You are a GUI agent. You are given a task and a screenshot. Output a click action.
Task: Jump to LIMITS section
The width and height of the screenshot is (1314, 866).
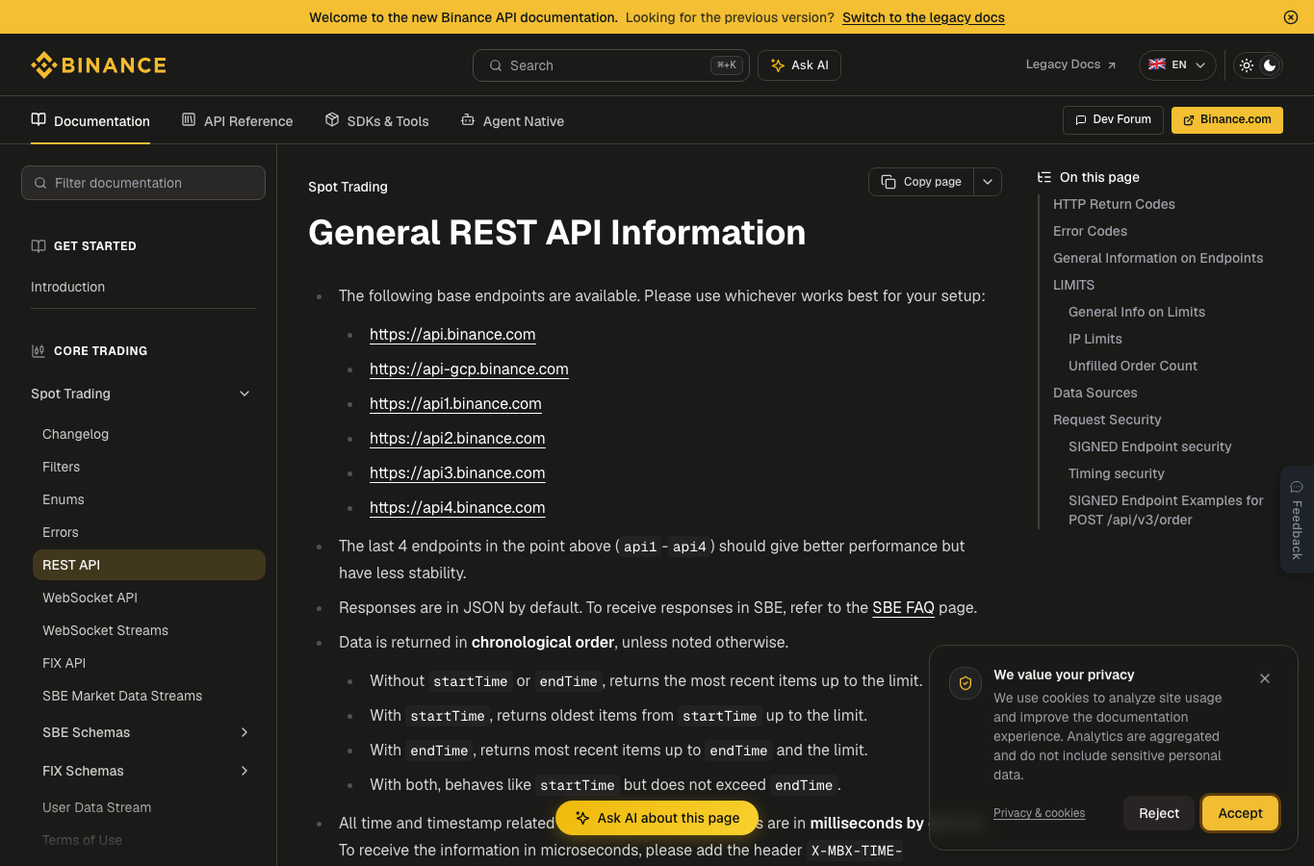pyautogui.click(x=1073, y=285)
